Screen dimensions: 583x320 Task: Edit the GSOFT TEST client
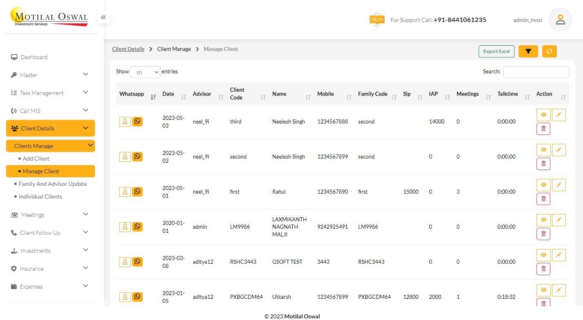[x=559, y=255]
